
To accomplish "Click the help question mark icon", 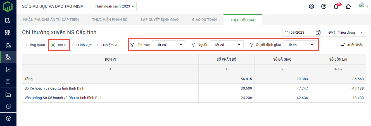I will pos(324,6).
